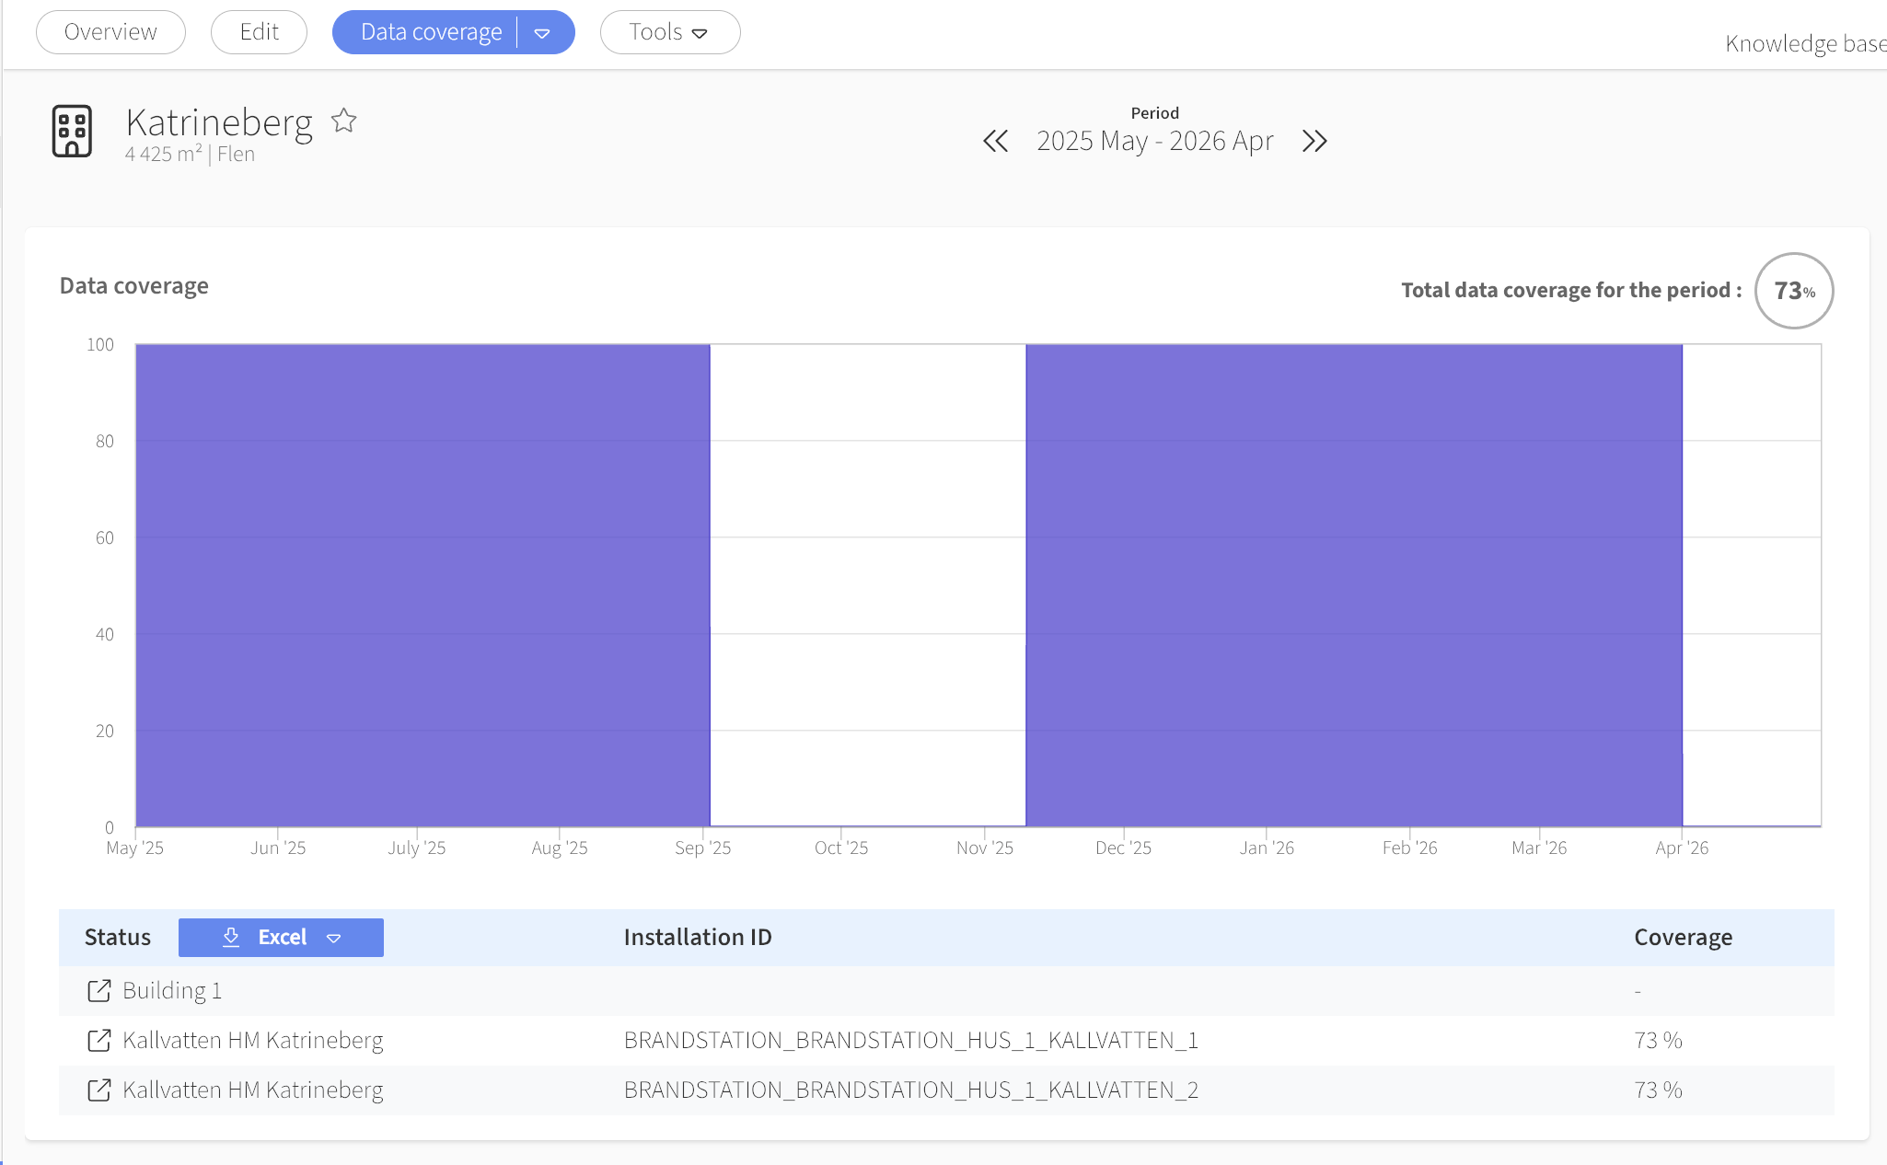The image size is (1887, 1165).
Task: Click the Katrineberg building icon
Action: click(x=72, y=131)
